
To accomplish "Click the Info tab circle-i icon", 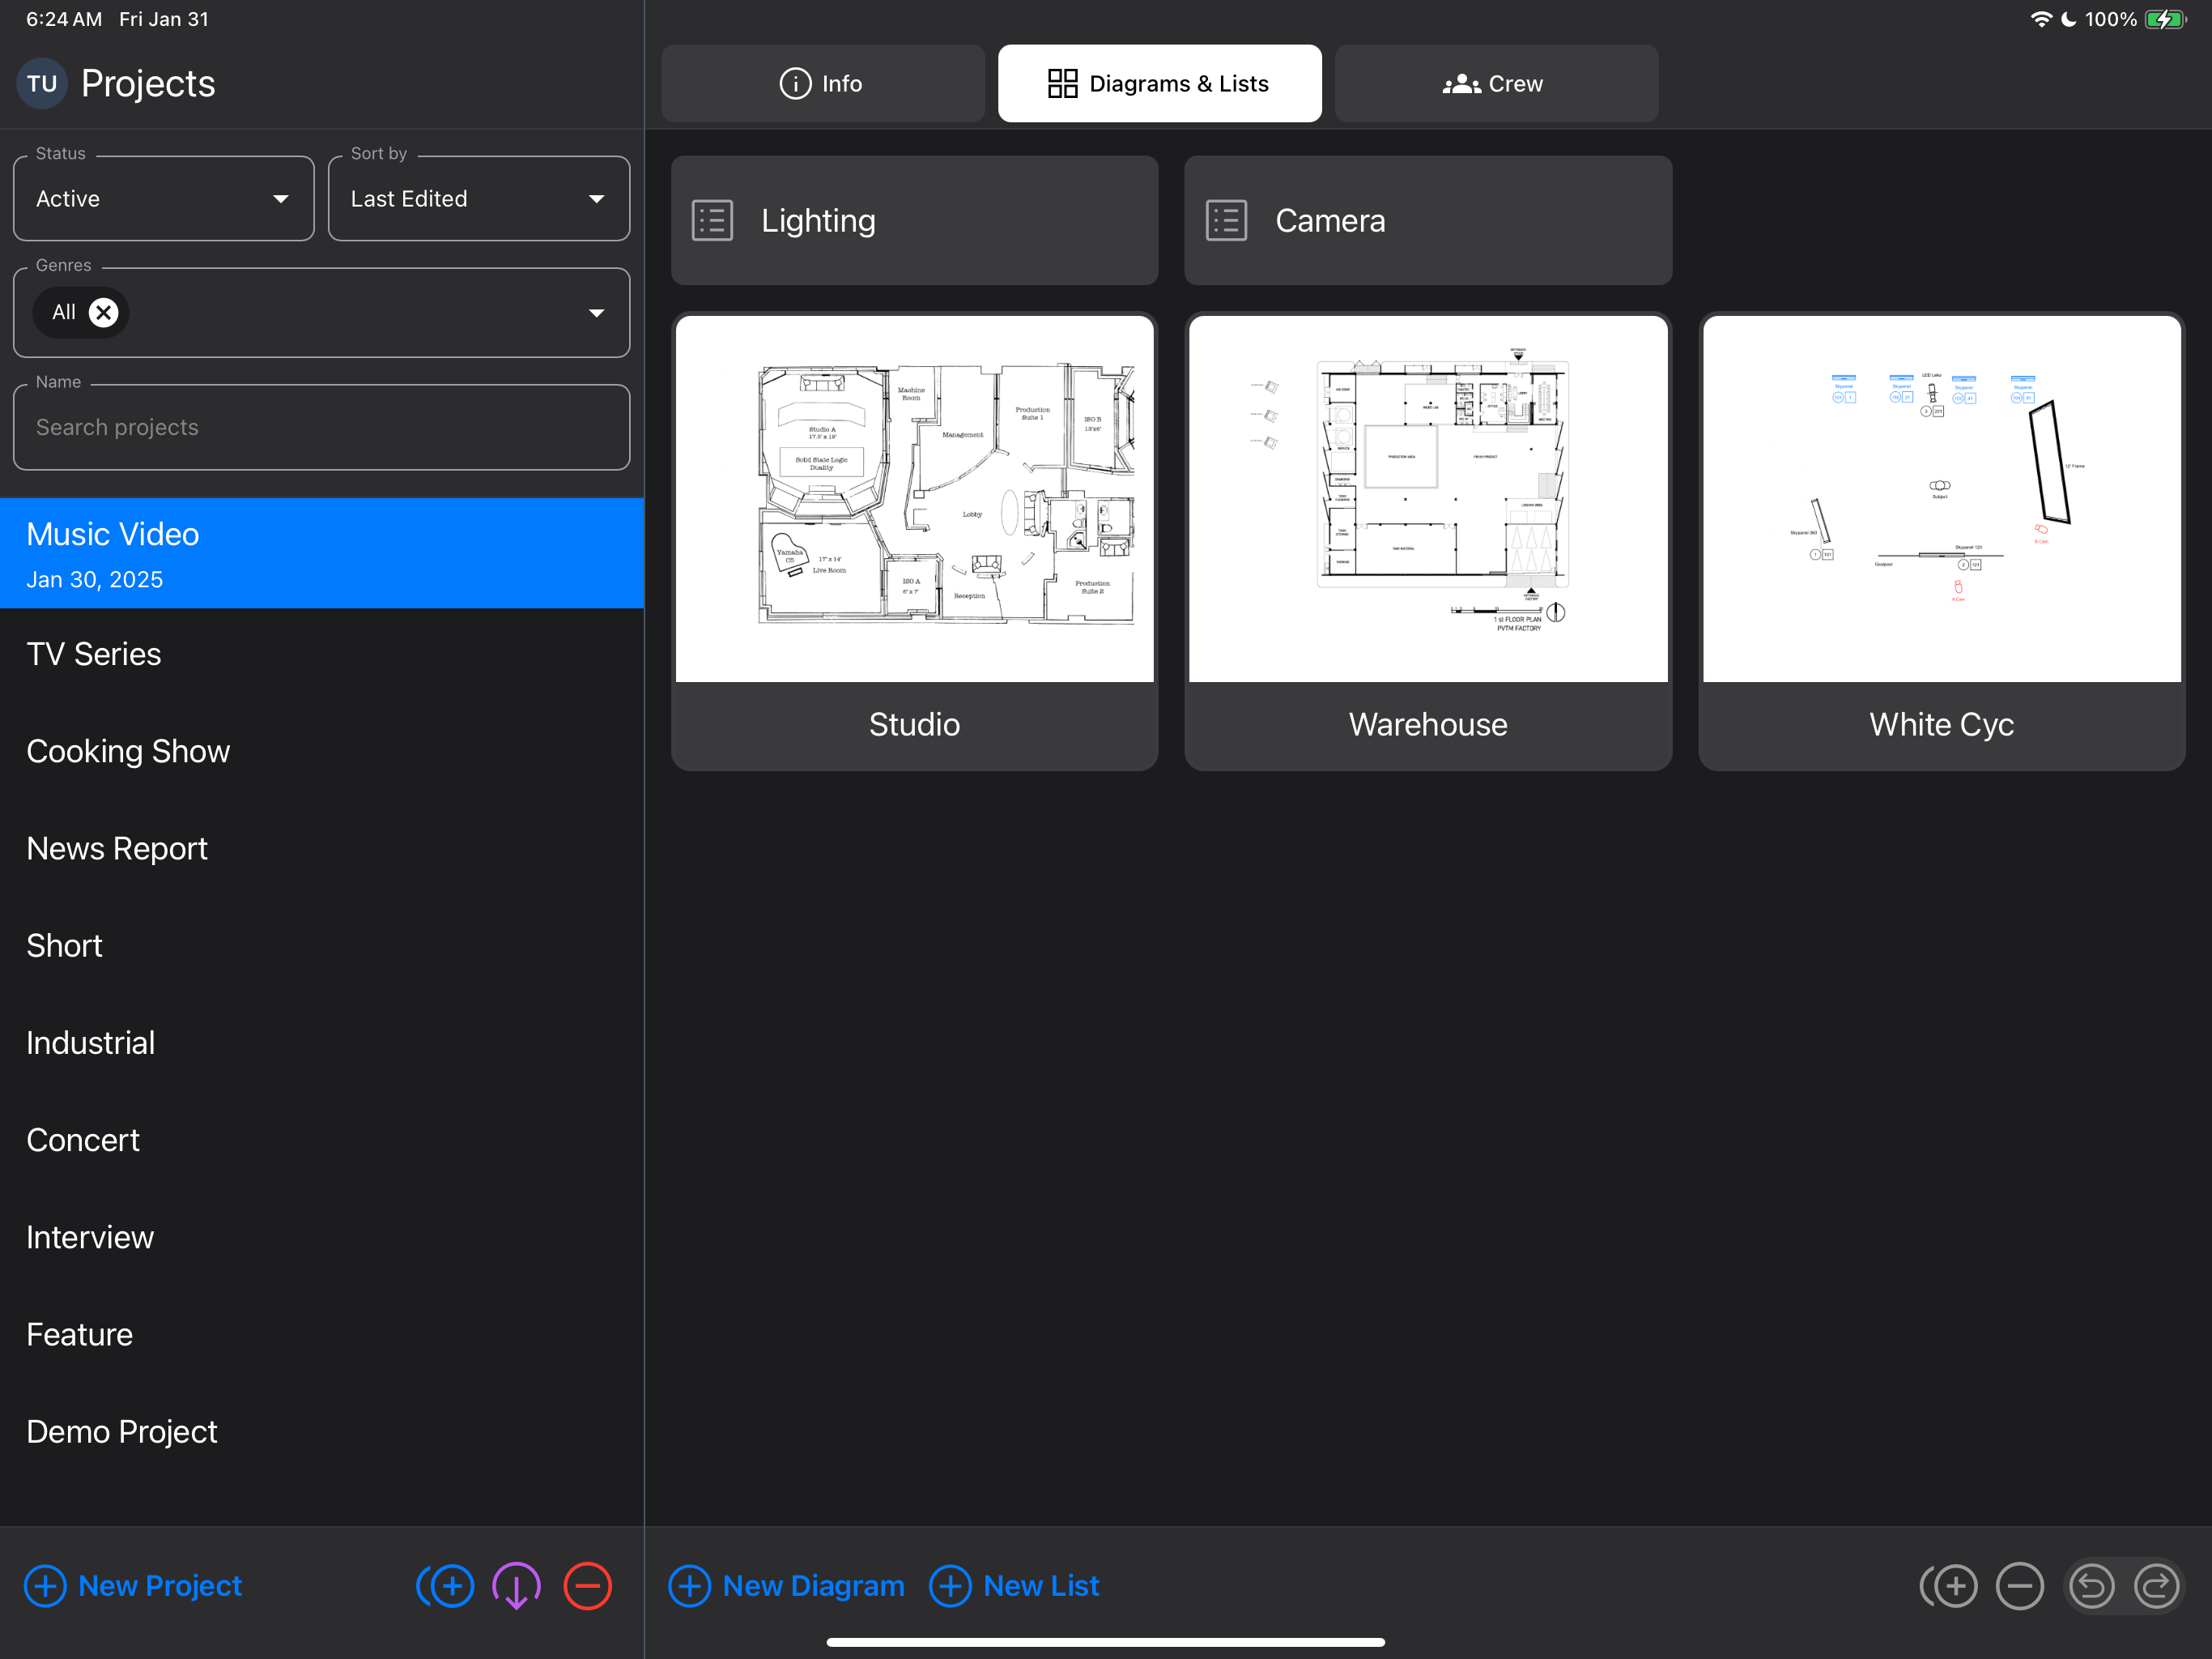I will pos(795,84).
